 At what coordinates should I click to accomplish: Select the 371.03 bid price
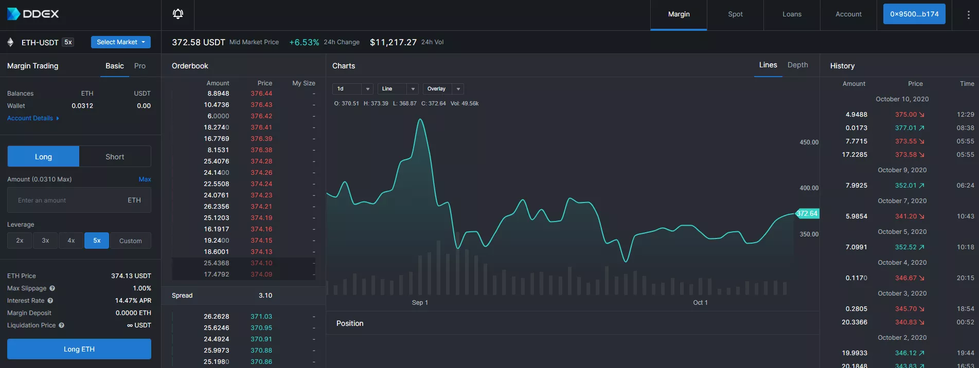point(261,317)
